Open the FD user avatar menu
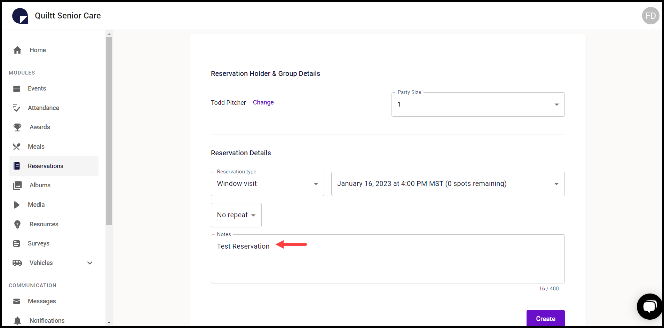664x328 pixels. tap(650, 16)
